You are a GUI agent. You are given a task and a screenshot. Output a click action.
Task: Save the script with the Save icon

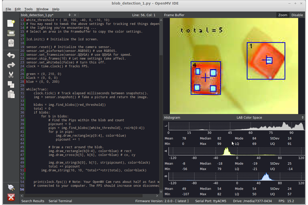[11, 43]
